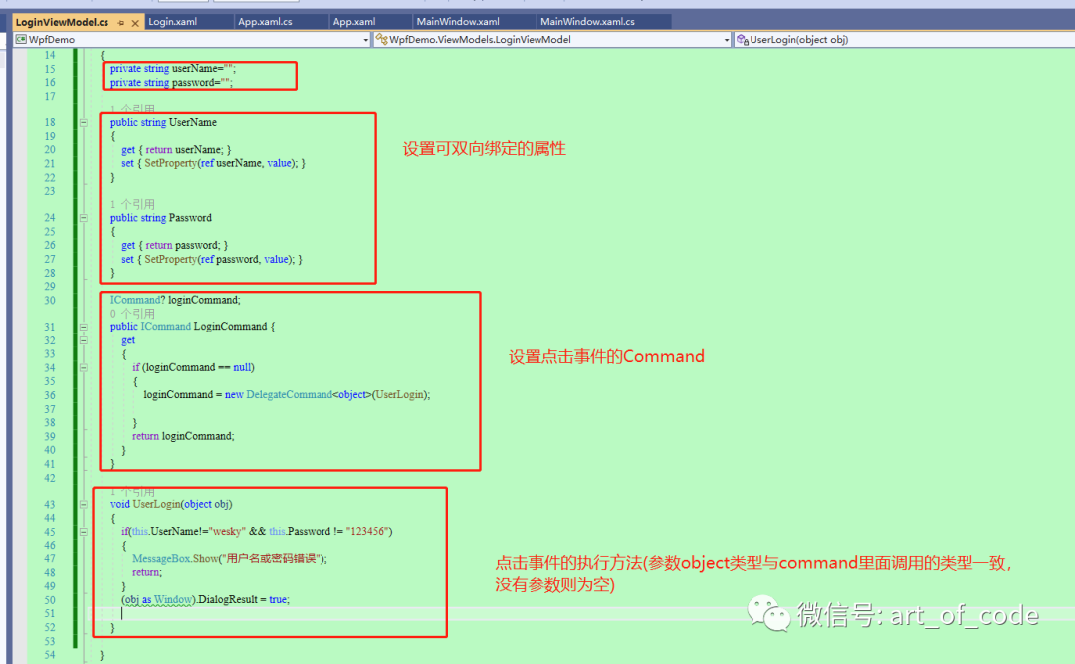This screenshot has height=664, width=1075.
Task: Close the LoginViewModel.cs tab with its X
Action: (x=135, y=23)
